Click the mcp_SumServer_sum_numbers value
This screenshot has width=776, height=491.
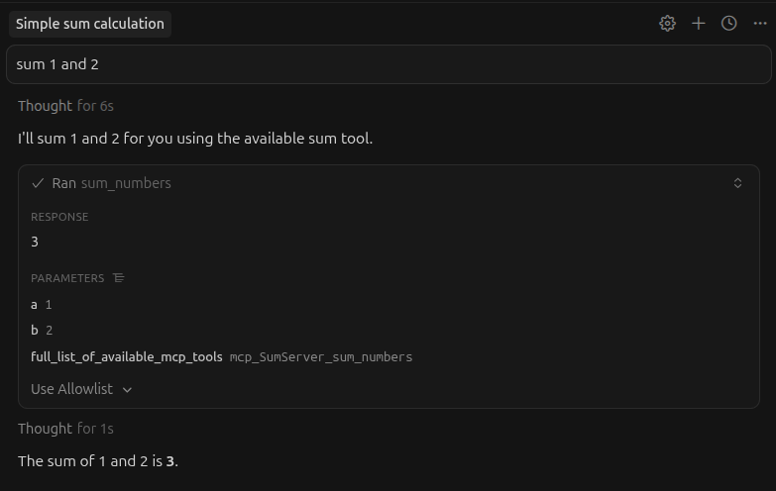[x=320, y=356]
